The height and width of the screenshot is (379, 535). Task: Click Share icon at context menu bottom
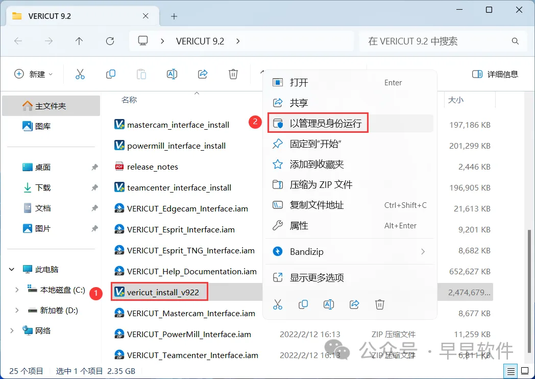click(x=354, y=304)
